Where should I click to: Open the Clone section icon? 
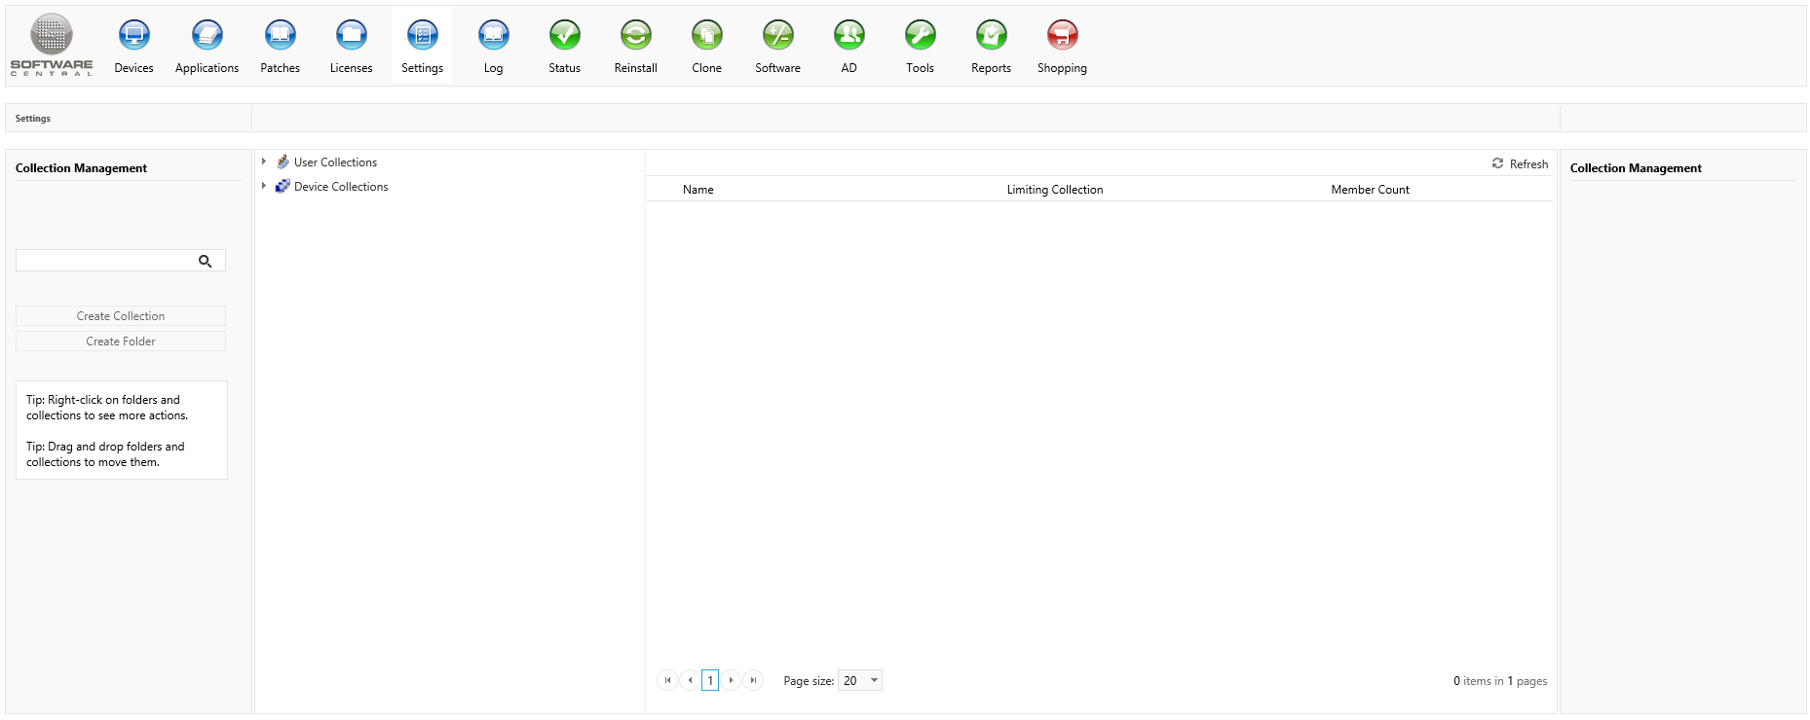point(706,36)
